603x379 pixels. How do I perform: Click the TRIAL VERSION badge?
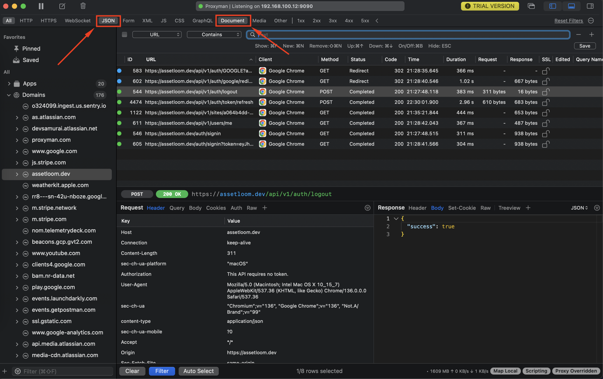tap(490, 6)
